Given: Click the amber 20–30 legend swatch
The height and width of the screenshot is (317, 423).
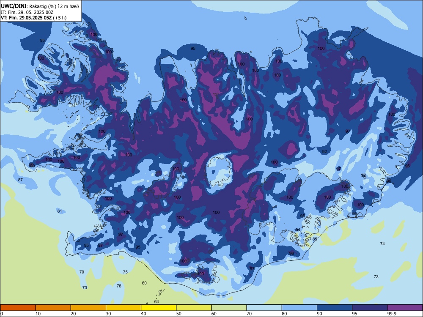Looking at the screenshot, I should click(x=88, y=308).
